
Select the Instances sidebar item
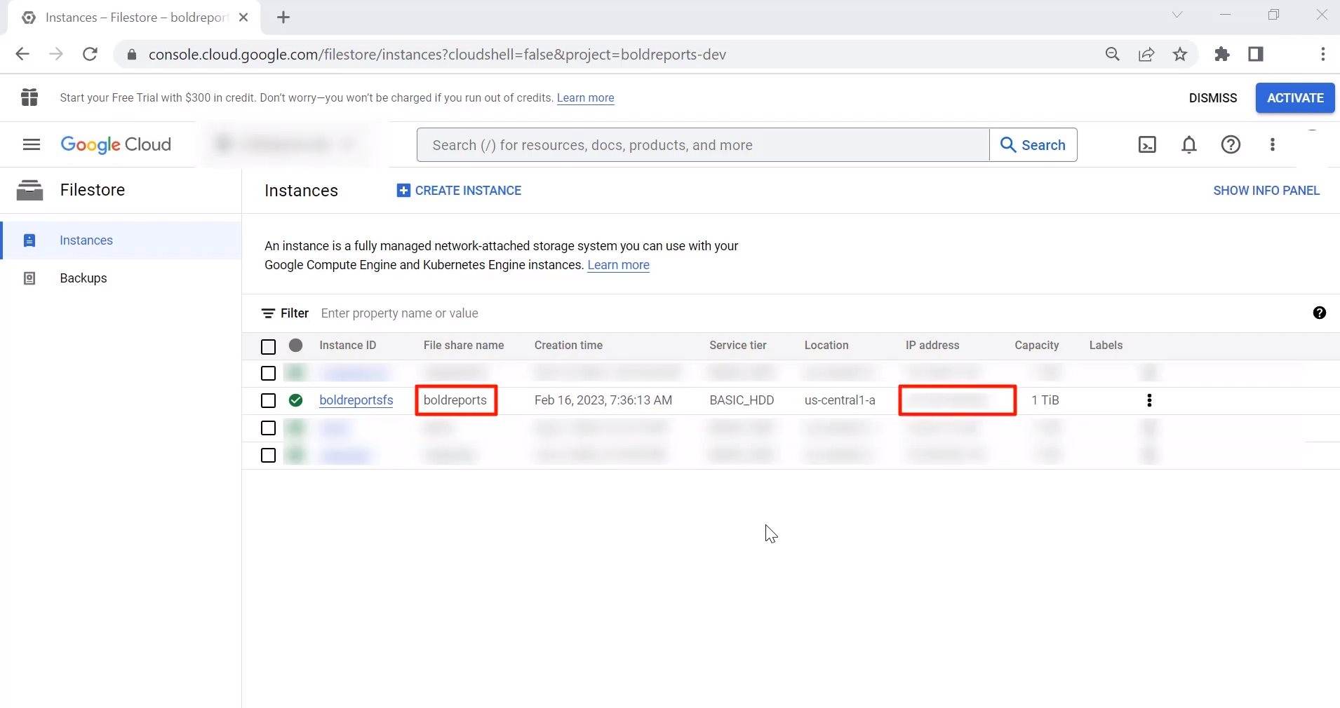86,240
